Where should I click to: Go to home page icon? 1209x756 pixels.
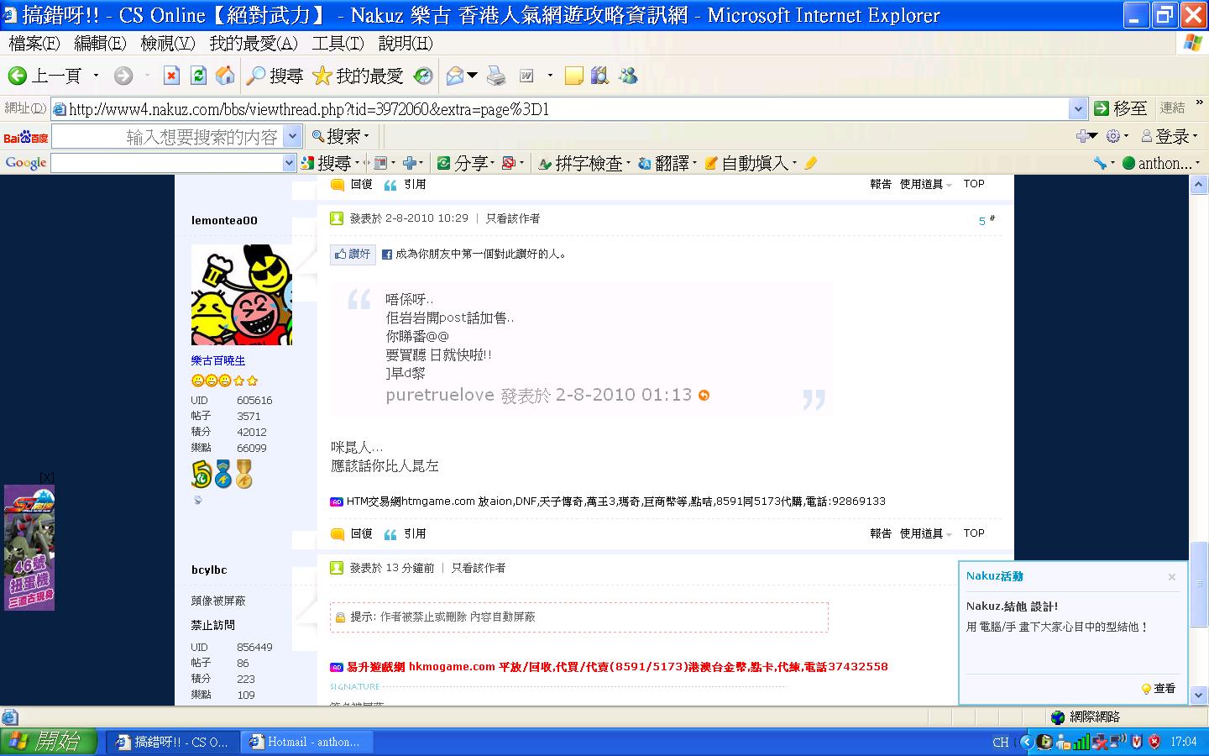[225, 76]
